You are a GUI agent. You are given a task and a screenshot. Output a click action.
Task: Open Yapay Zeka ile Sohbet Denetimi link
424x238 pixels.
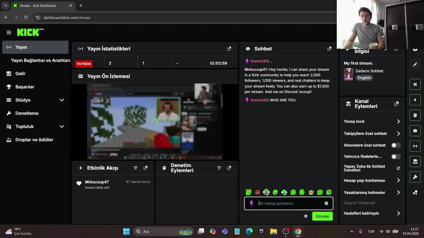pos(372,168)
